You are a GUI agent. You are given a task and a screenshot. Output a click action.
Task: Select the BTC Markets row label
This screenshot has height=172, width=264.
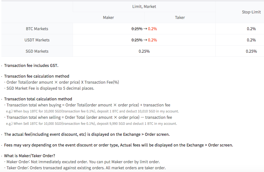coord(37,29)
